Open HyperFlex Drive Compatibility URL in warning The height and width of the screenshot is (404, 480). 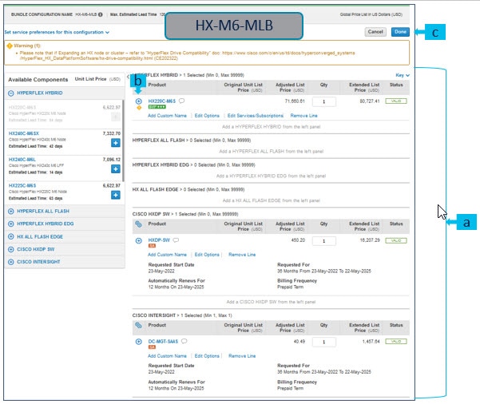click(188, 55)
